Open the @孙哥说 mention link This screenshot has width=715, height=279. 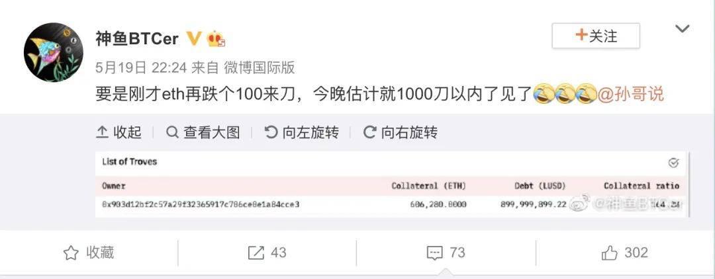pos(630,95)
